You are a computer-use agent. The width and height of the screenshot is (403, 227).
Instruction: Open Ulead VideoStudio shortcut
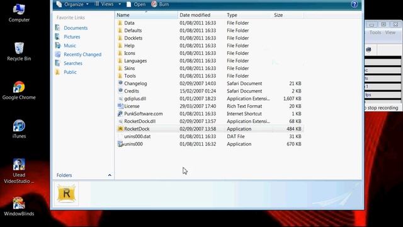tap(19, 171)
